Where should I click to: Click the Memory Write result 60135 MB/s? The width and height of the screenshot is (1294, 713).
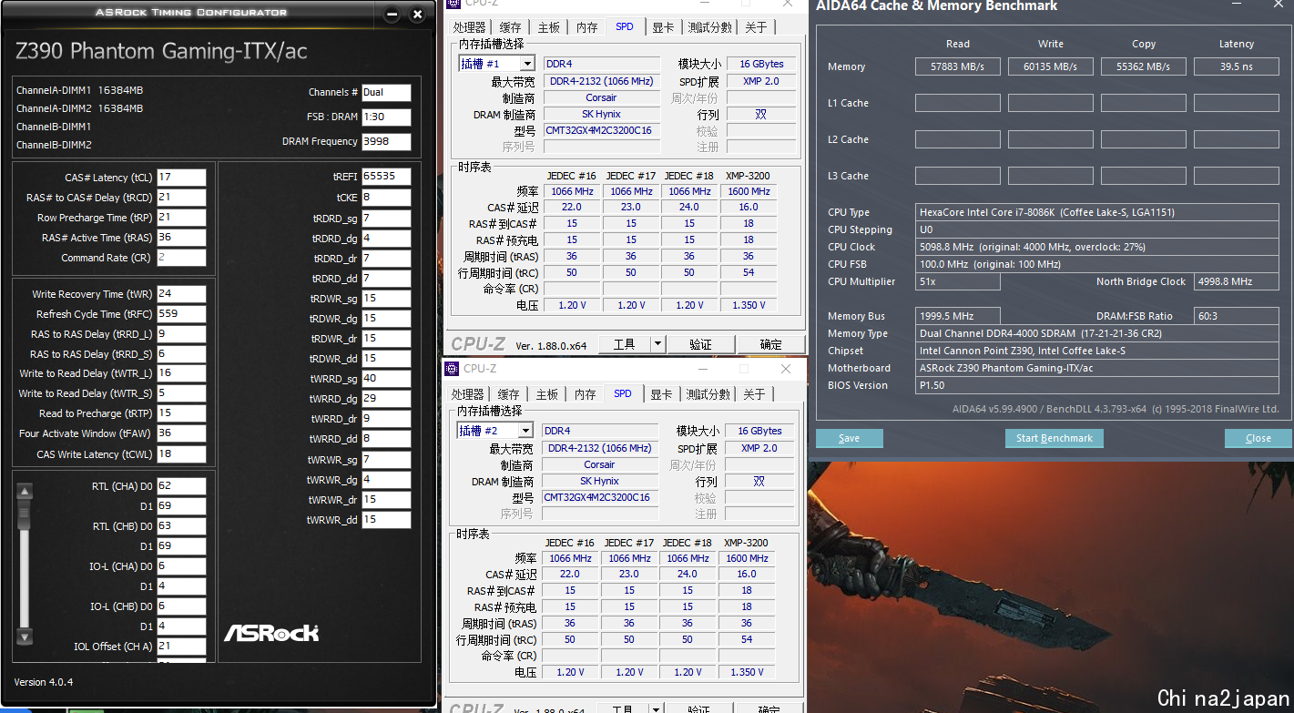click(x=1050, y=66)
